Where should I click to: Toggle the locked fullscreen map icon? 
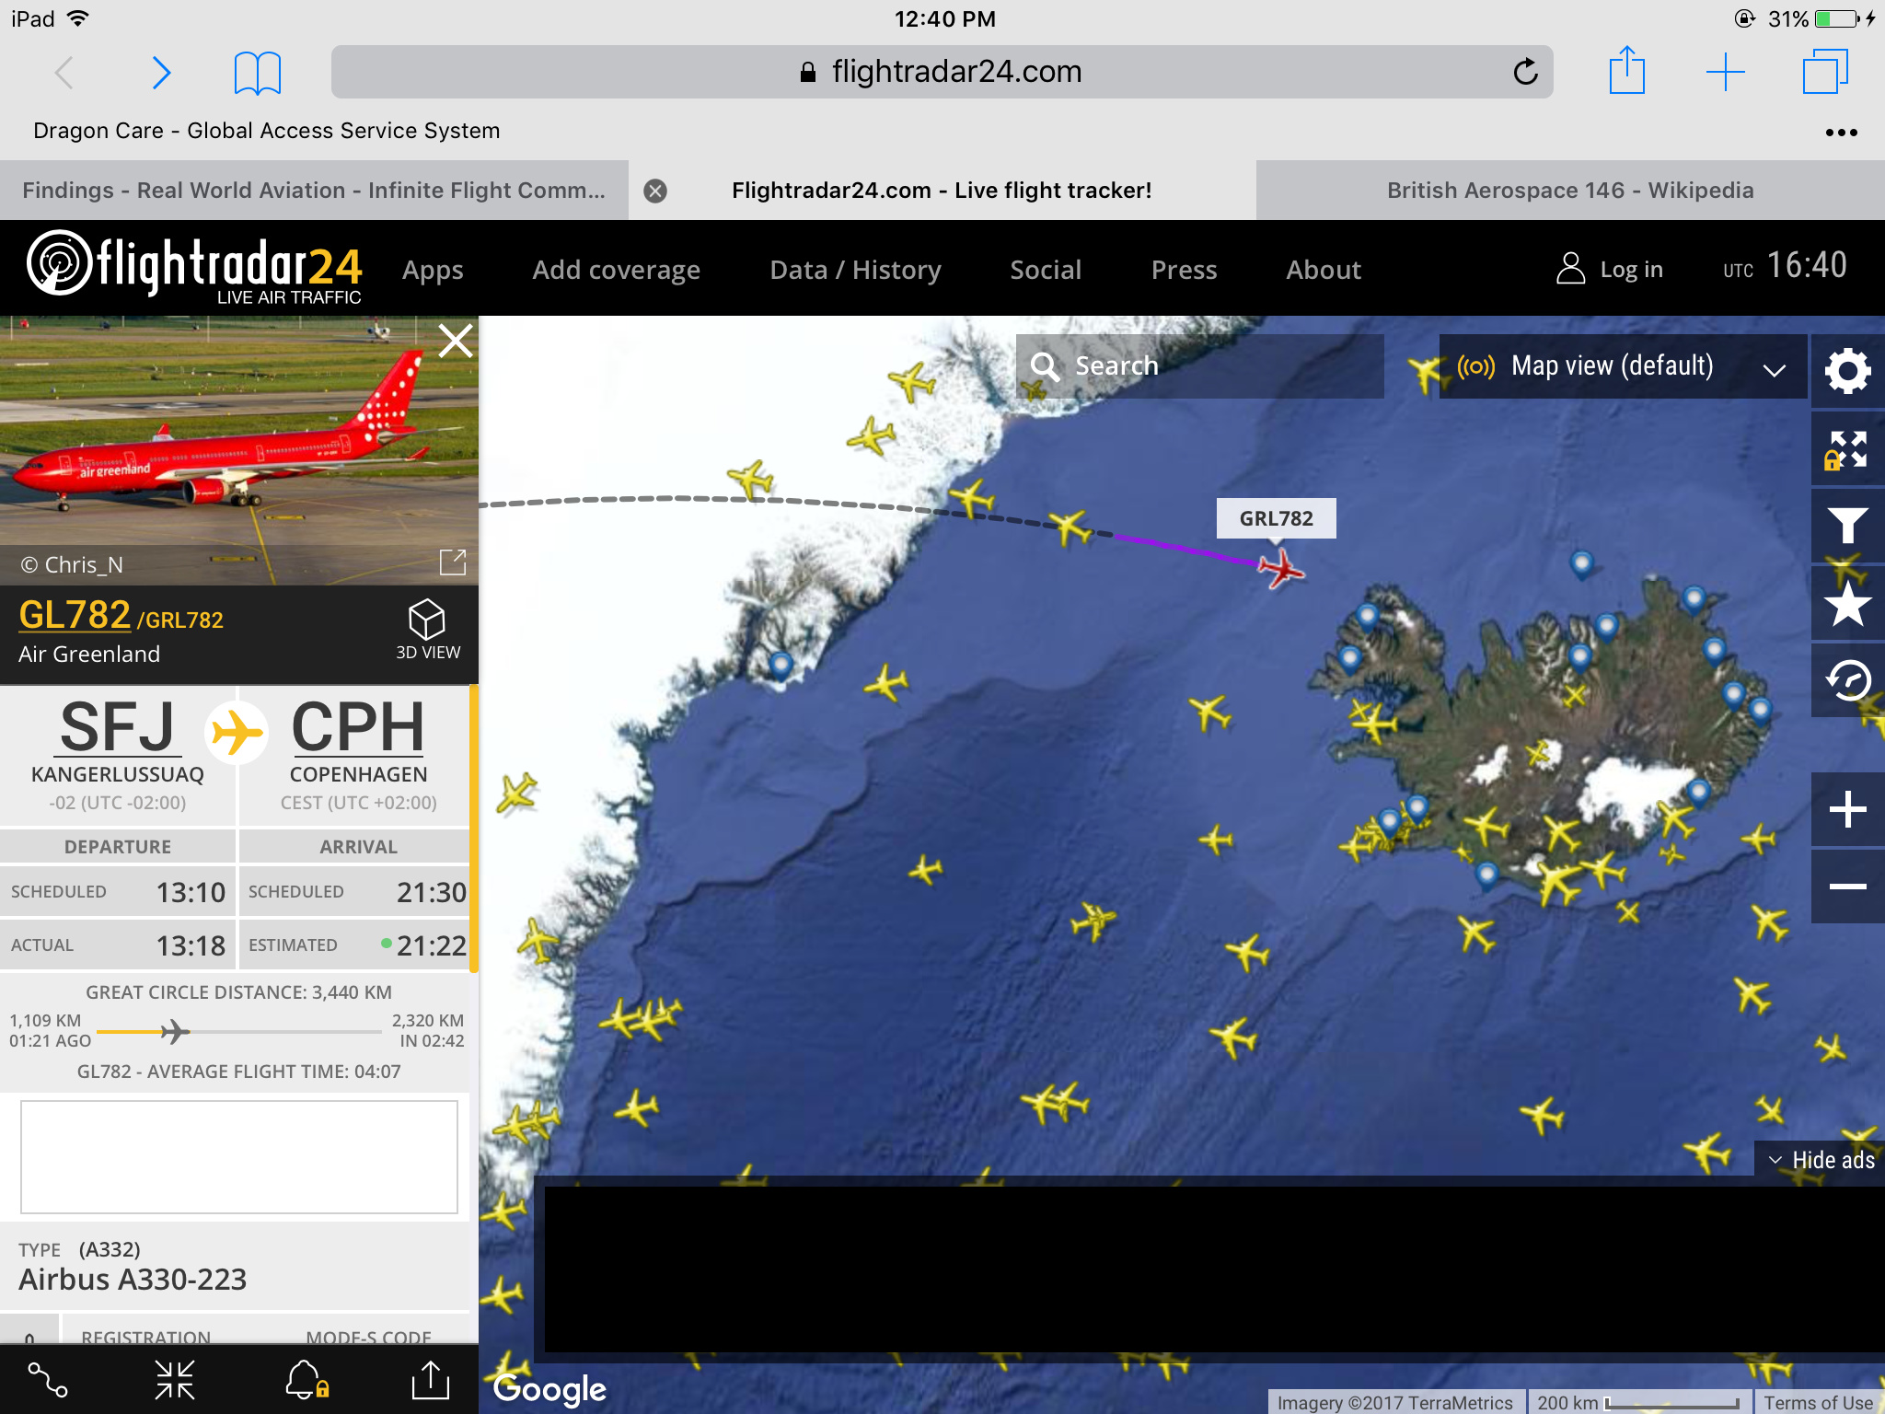coord(1847,449)
